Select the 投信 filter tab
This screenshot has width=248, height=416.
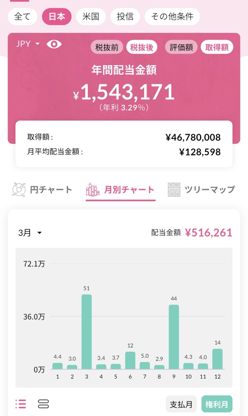pyautogui.click(x=125, y=17)
